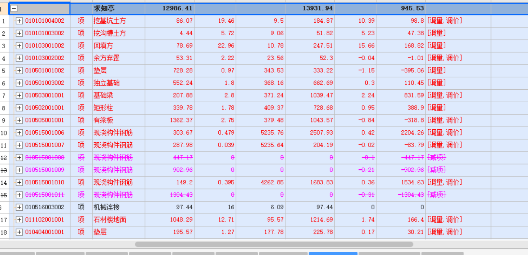Select the 回填方 name cell
Image resolution: width=528 pixels, height=255 pixels.
(118, 46)
